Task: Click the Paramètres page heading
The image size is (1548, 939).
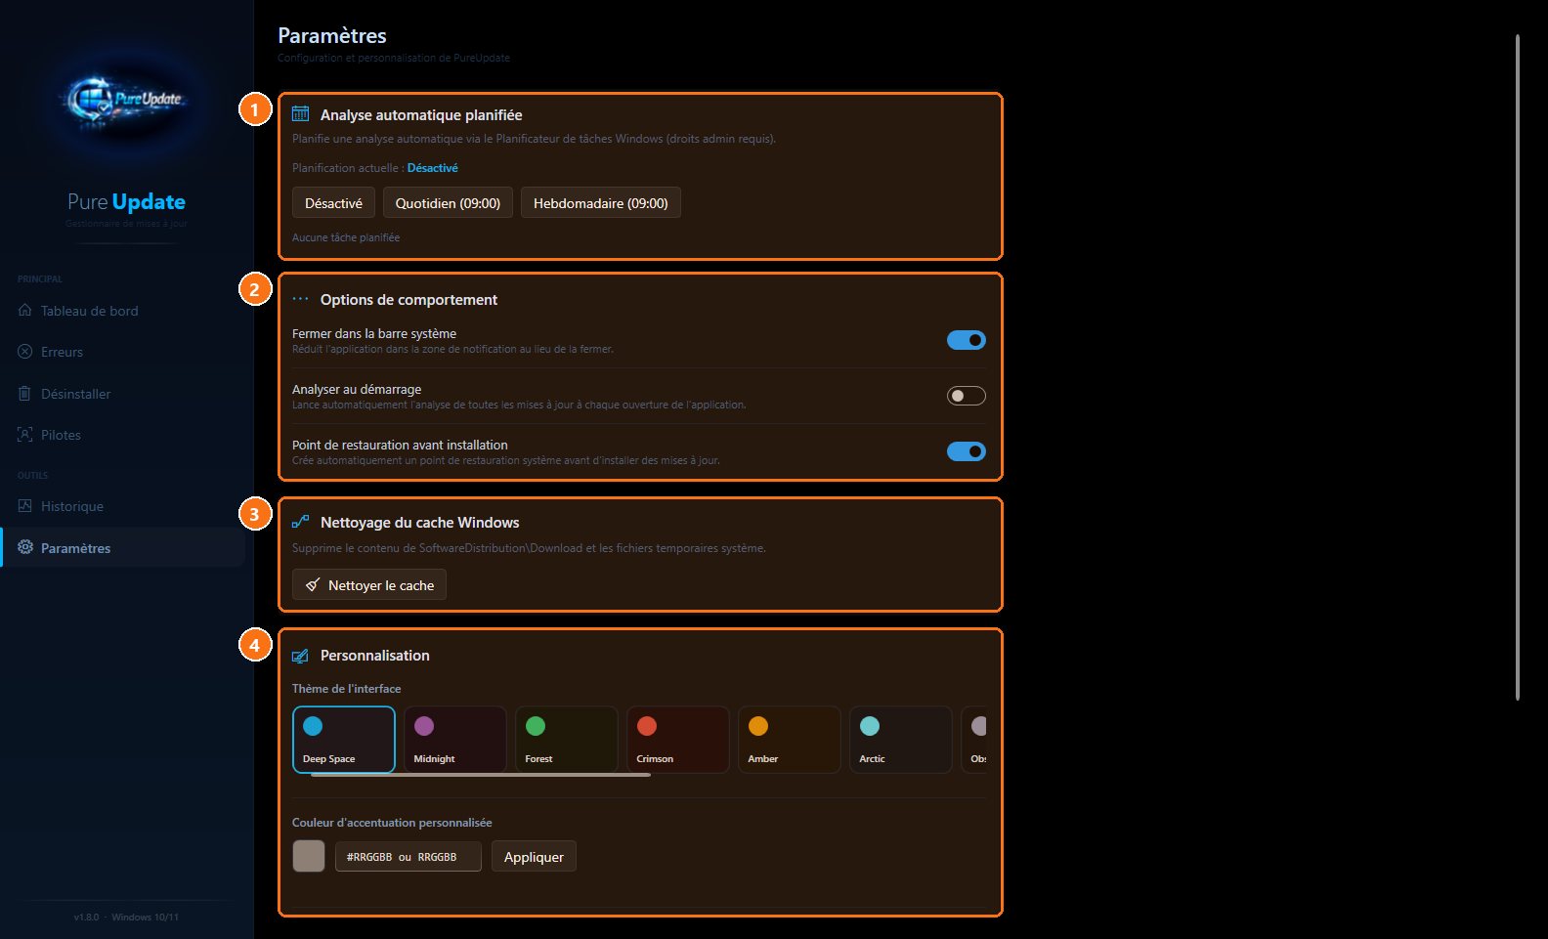Action: click(332, 35)
